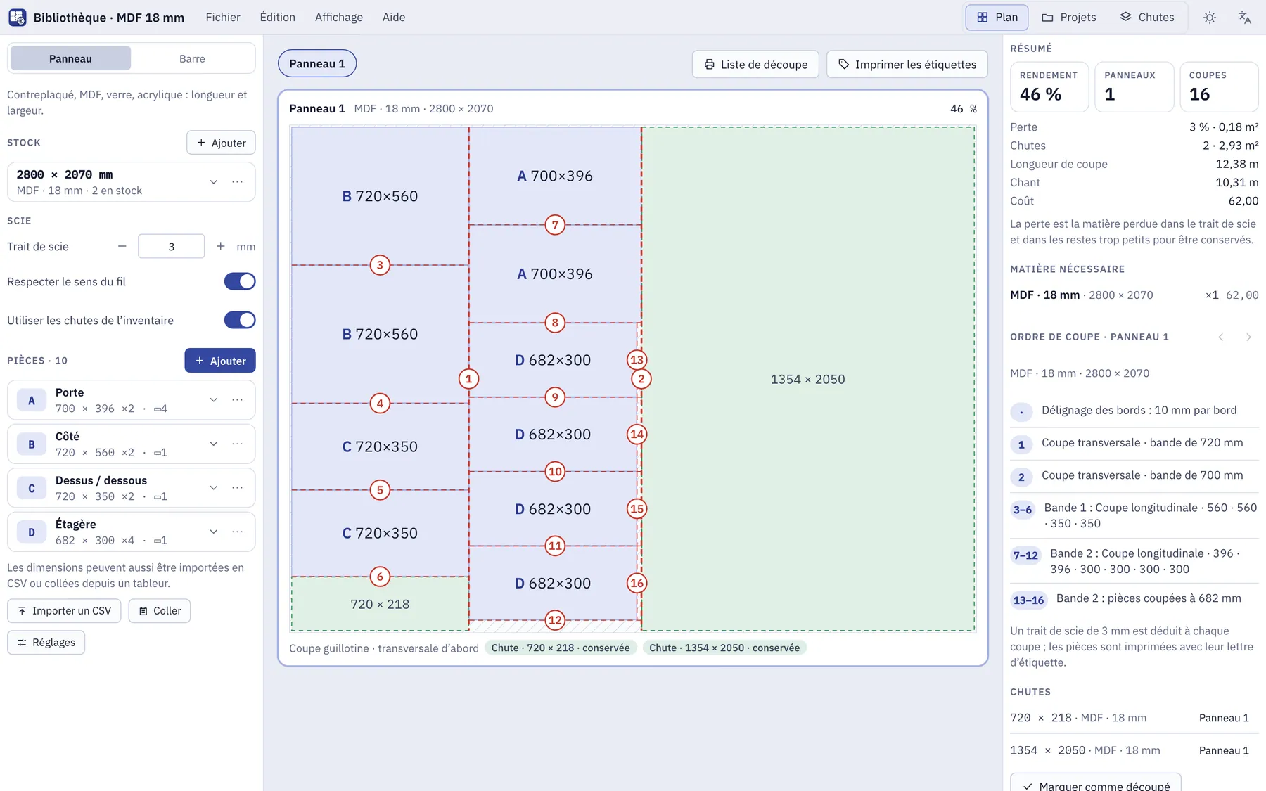Click the ellipsis menu on the 2800 × 2070 stock
This screenshot has height=791, width=1266.
click(x=238, y=182)
